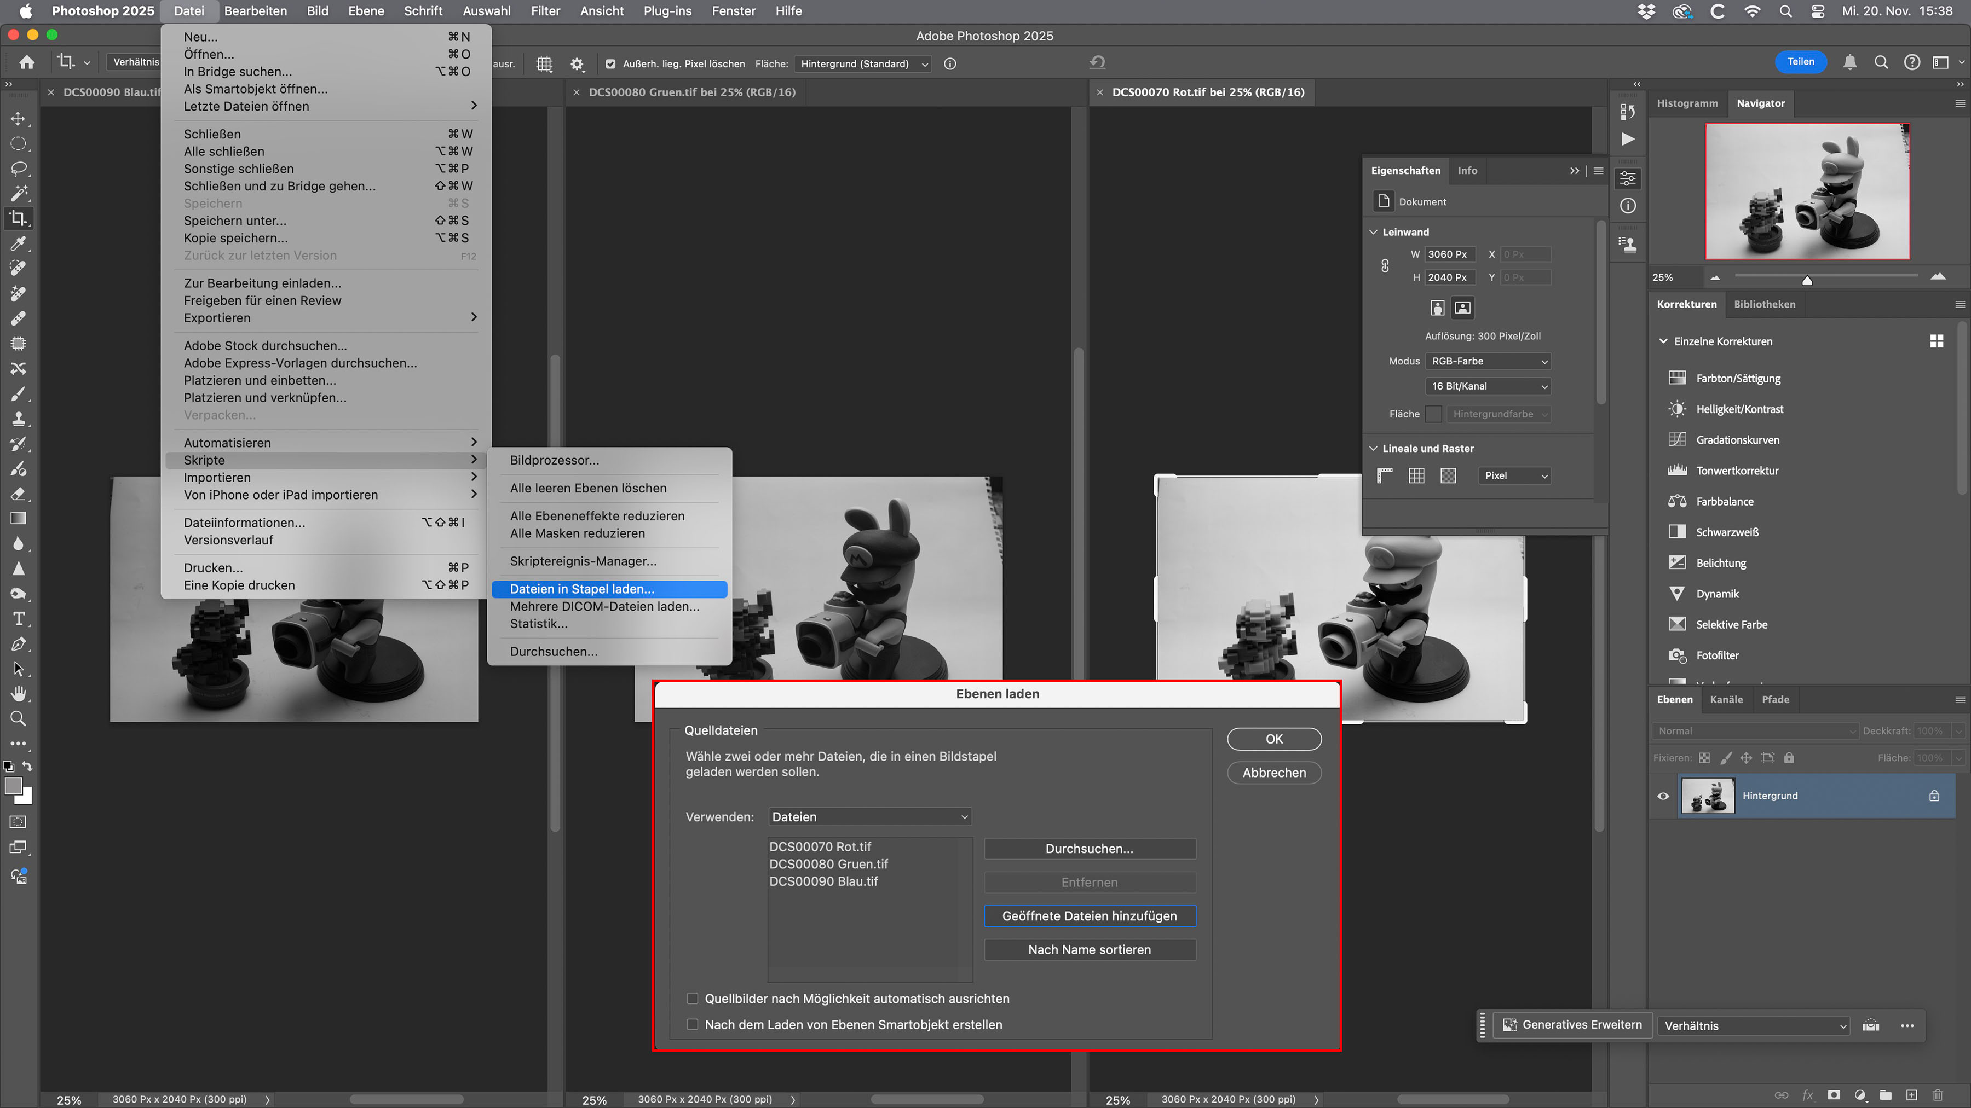Select the Move tool

[x=19, y=119]
